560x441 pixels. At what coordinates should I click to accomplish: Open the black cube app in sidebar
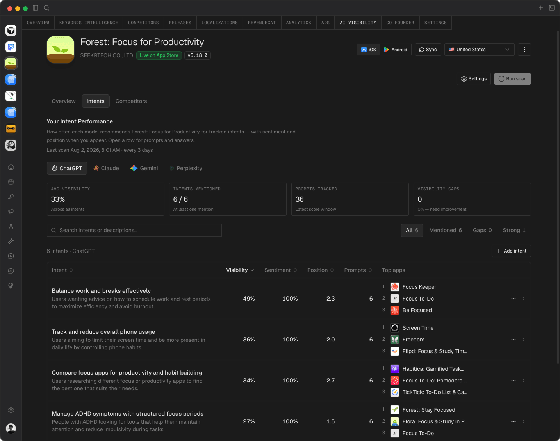tap(11, 30)
